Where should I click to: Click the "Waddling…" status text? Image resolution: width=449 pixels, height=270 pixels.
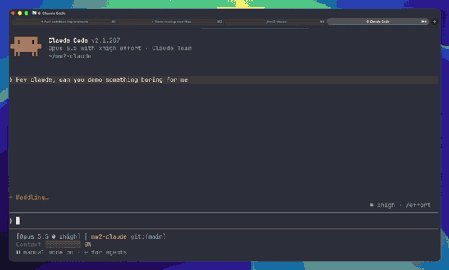[32, 197]
